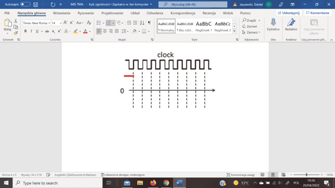Viewport: 335px width, 188px height.
Task: Click the Komentarze button
Action: [317, 13]
